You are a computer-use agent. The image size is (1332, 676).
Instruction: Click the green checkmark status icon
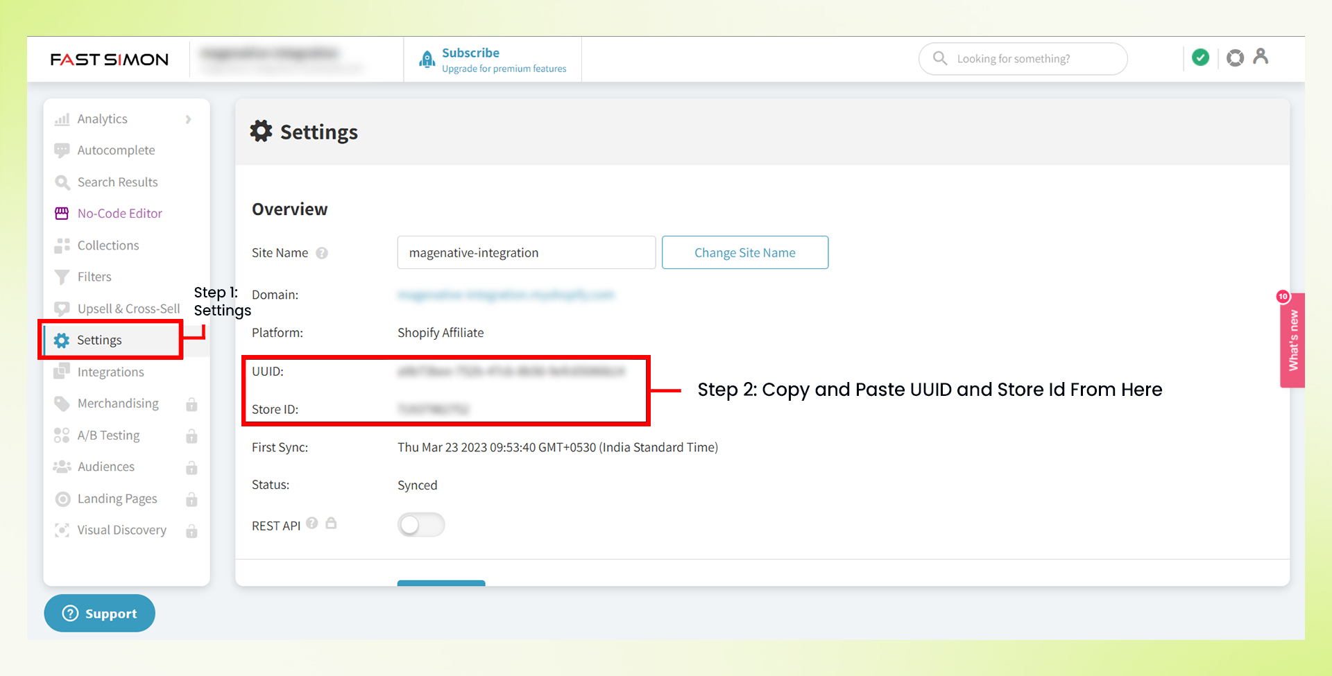point(1200,58)
